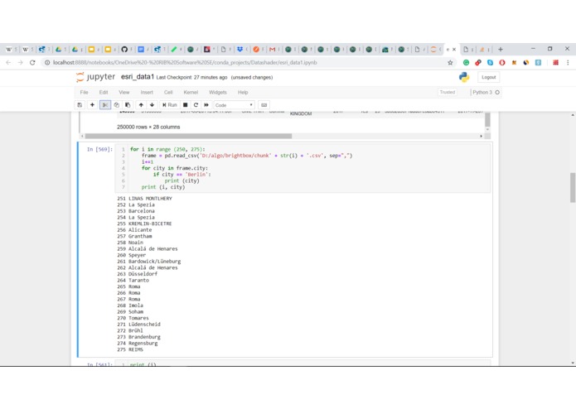The width and height of the screenshot is (576, 409).
Task: Go back with the browser back arrow
Action: point(8,63)
